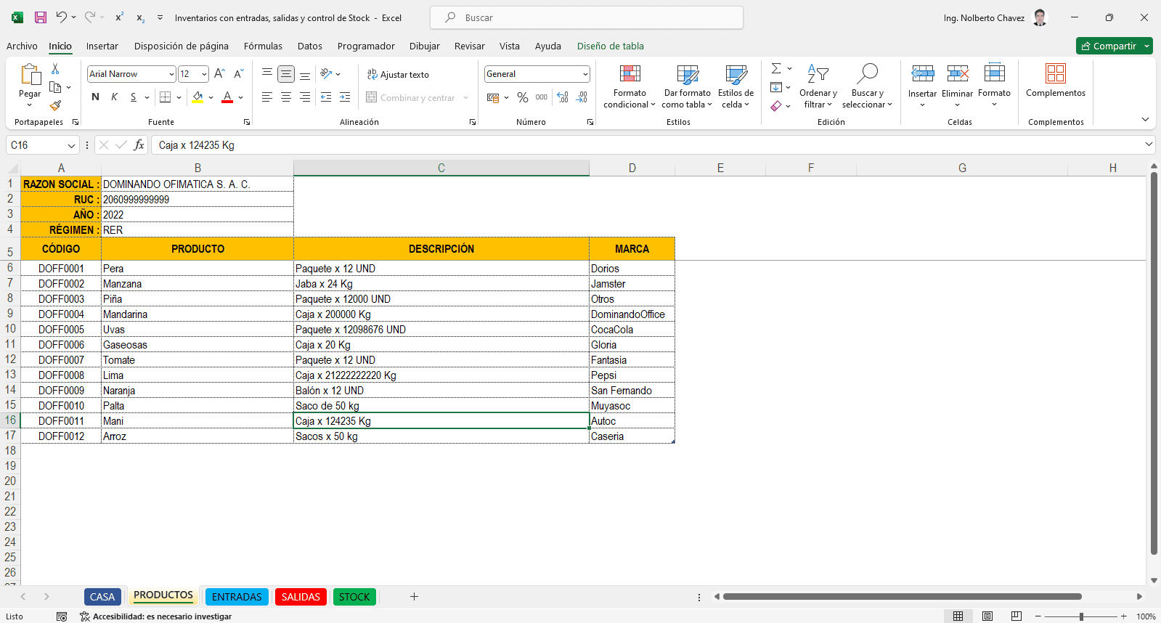Toggle top vertical alignment
Screen dimensions: 1161x623
[267, 74]
